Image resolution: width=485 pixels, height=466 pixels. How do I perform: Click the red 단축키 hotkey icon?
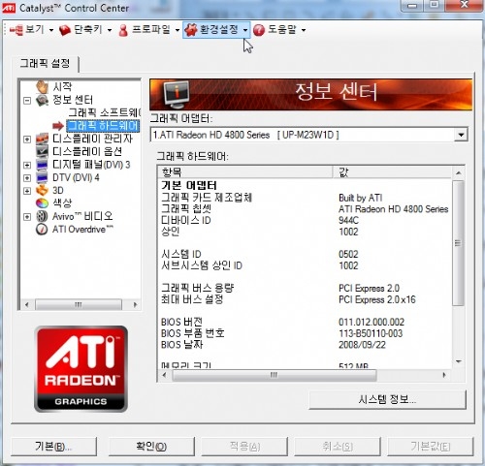tap(65, 30)
